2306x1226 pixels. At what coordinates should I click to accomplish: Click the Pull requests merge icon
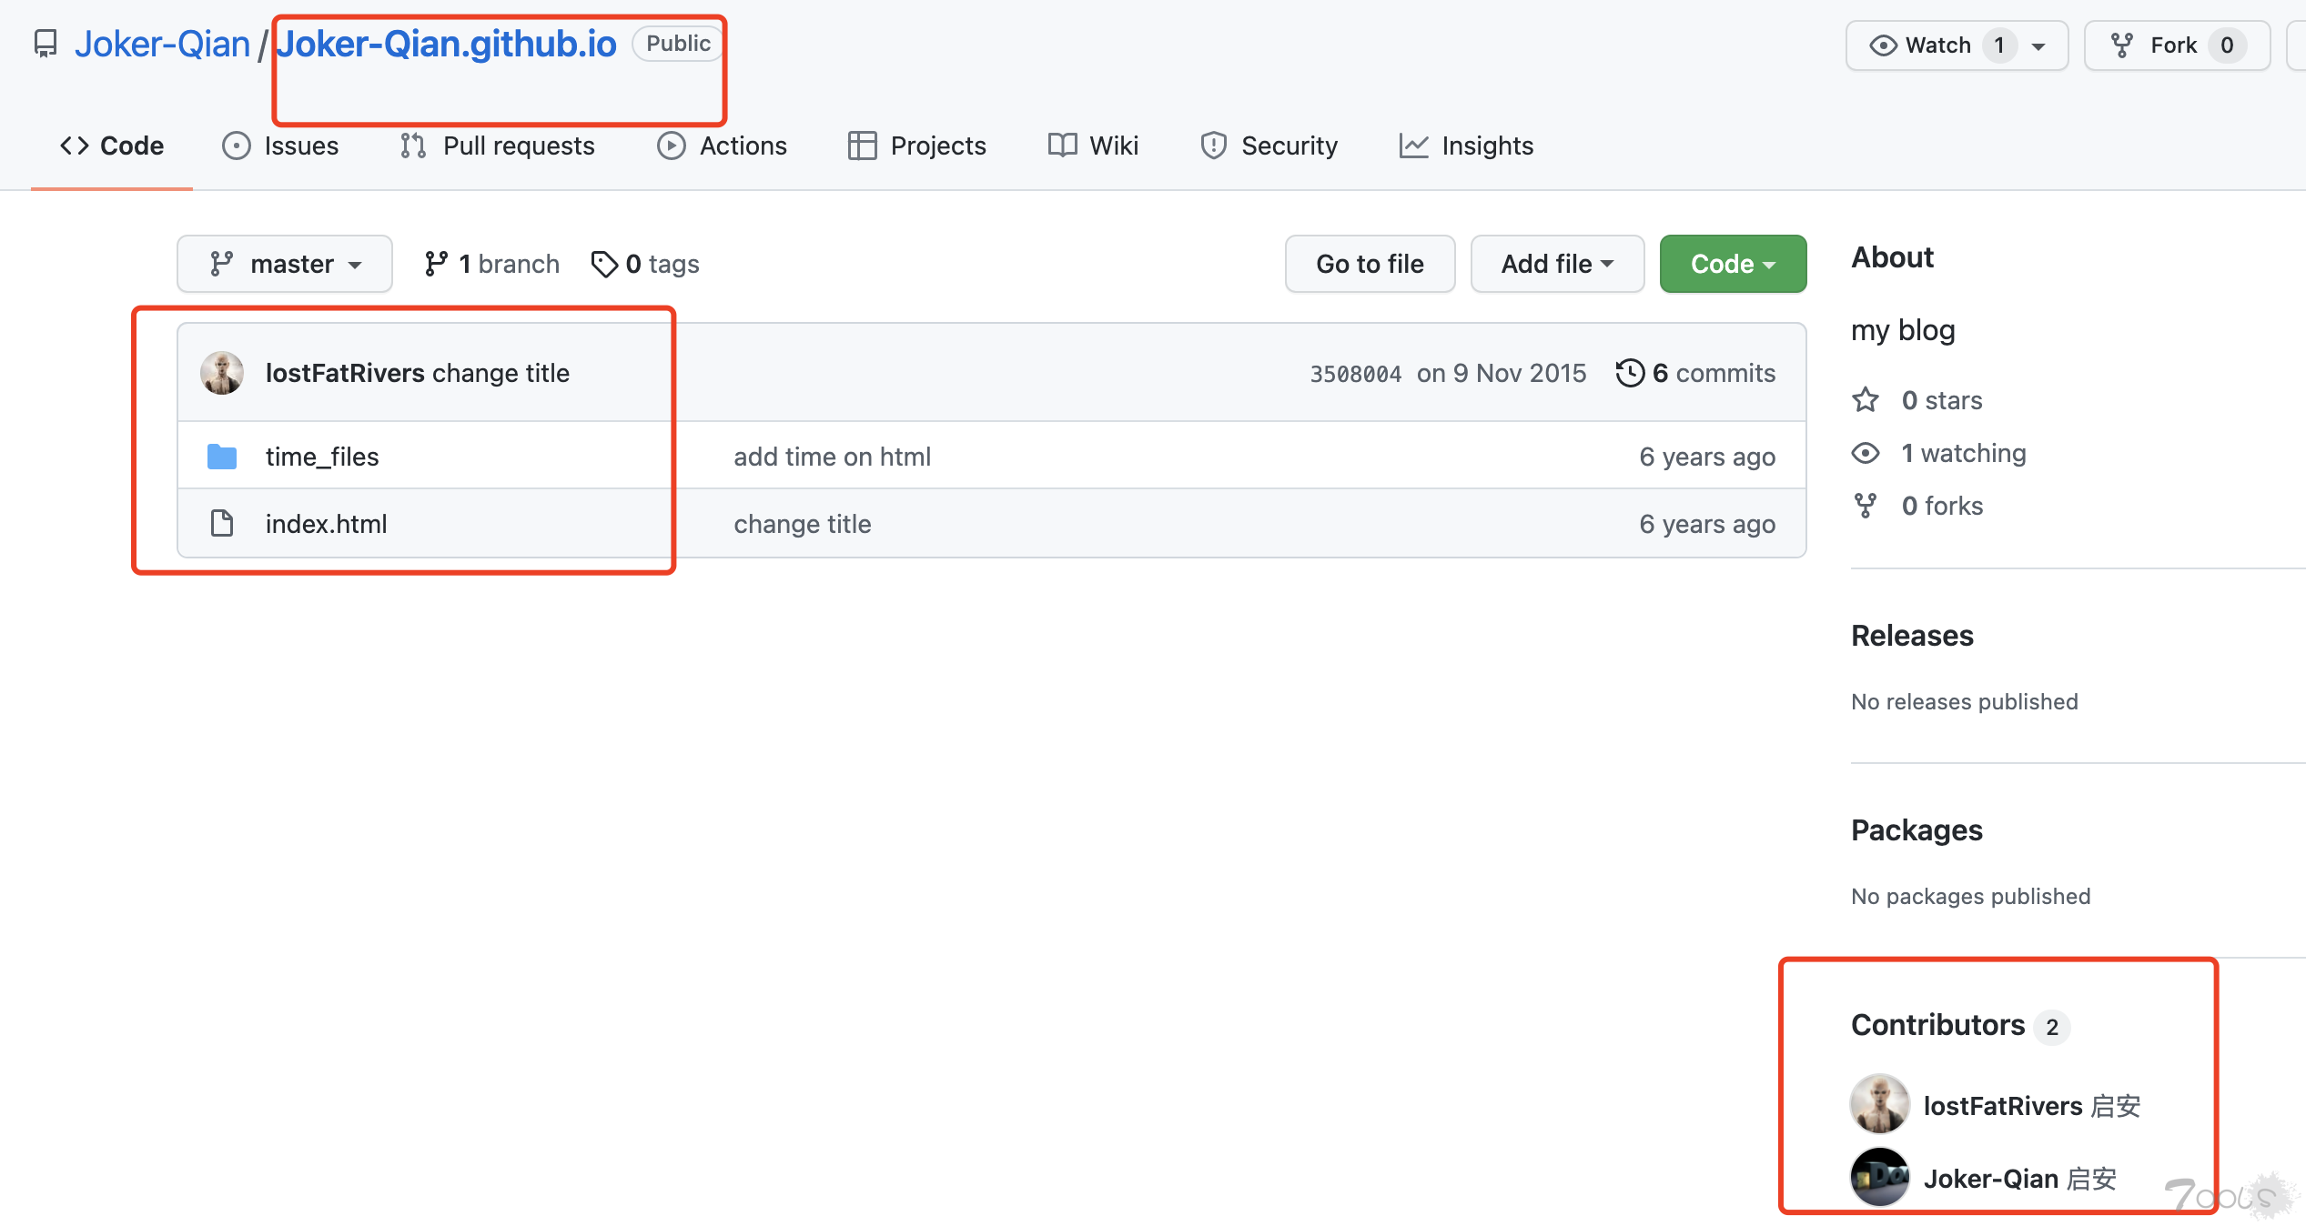pos(413,146)
